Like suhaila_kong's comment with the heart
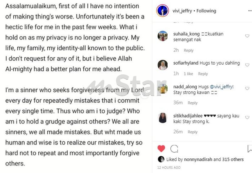252x173 pixels. 247,36
